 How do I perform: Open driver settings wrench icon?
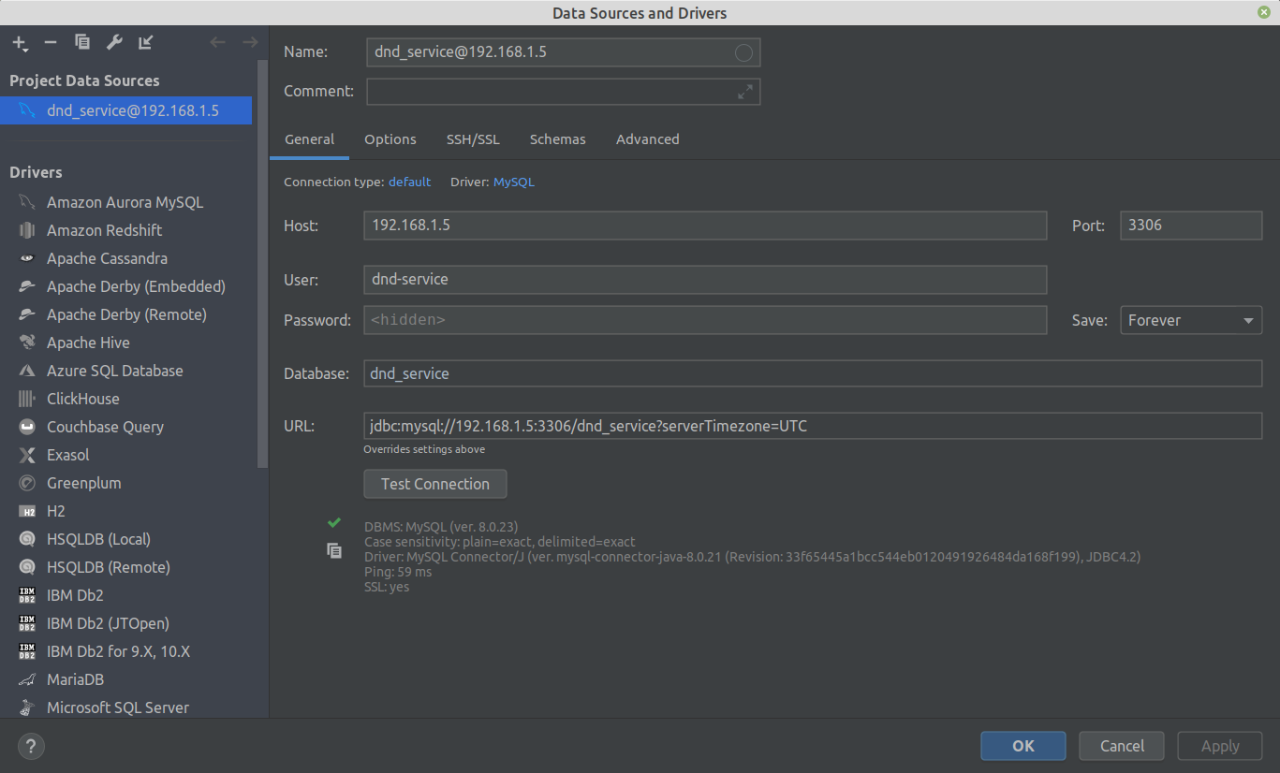[x=114, y=42]
